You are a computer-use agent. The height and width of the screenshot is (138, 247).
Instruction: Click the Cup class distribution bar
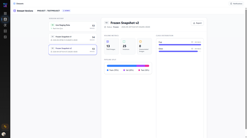pyautogui.click(x=180, y=45)
